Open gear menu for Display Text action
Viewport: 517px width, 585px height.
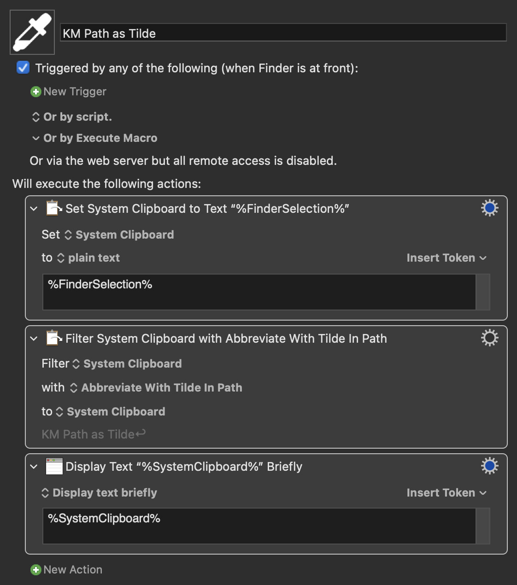click(489, 466)
